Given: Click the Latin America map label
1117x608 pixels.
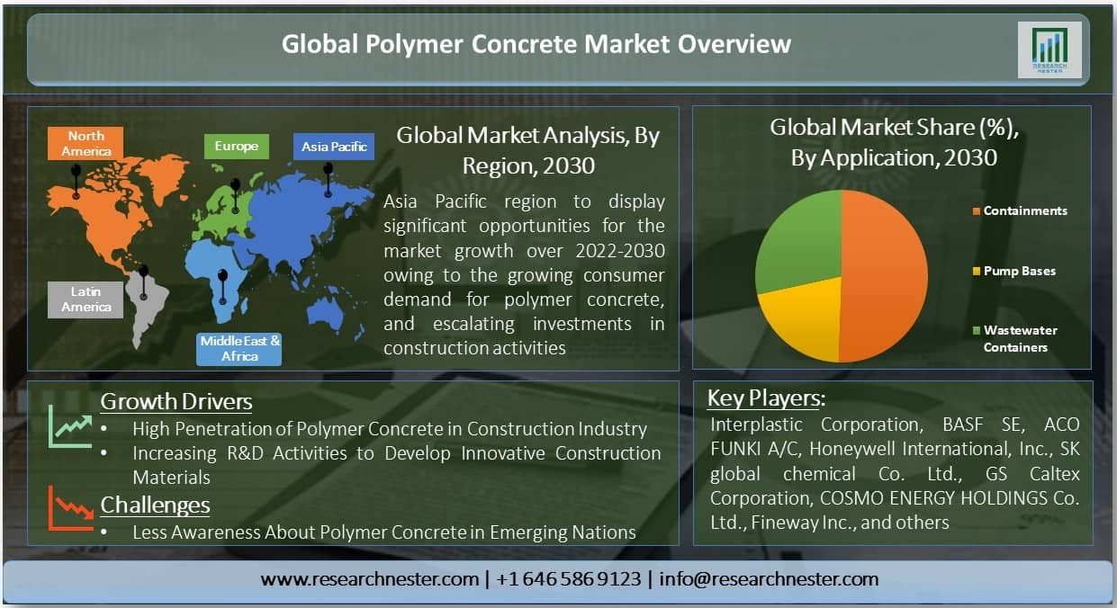Looking at the screenshot, I should (x=86, y=298).
